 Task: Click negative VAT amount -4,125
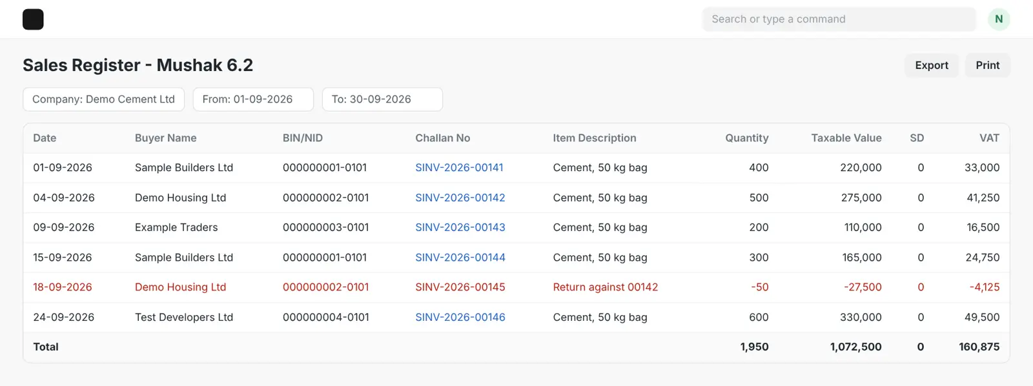985,287
